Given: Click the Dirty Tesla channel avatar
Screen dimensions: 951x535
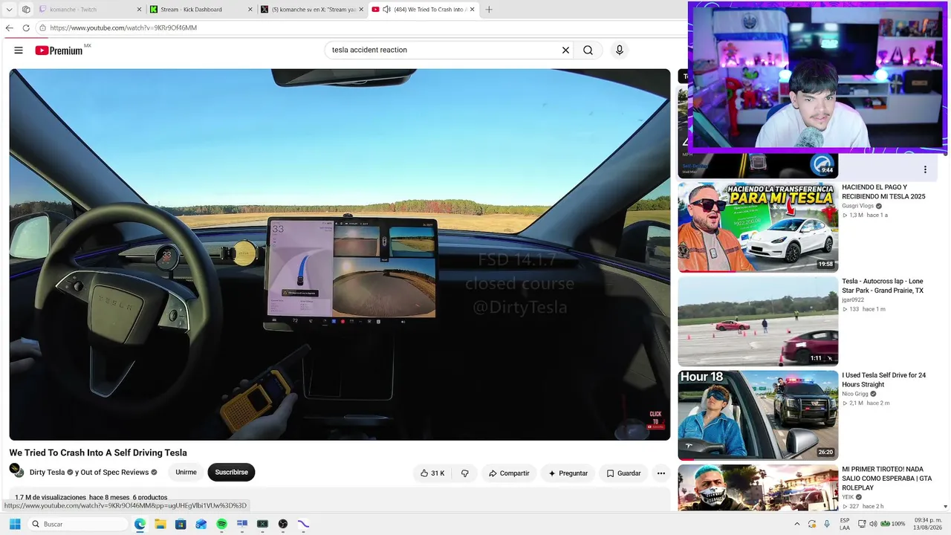Looking at the screenshot, I should tap(16, 471).
